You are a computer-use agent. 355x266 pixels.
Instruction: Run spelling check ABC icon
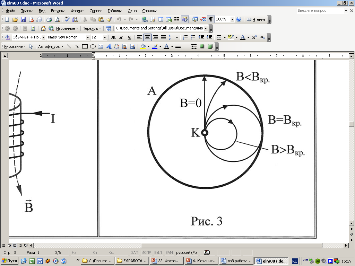(67, 19)
